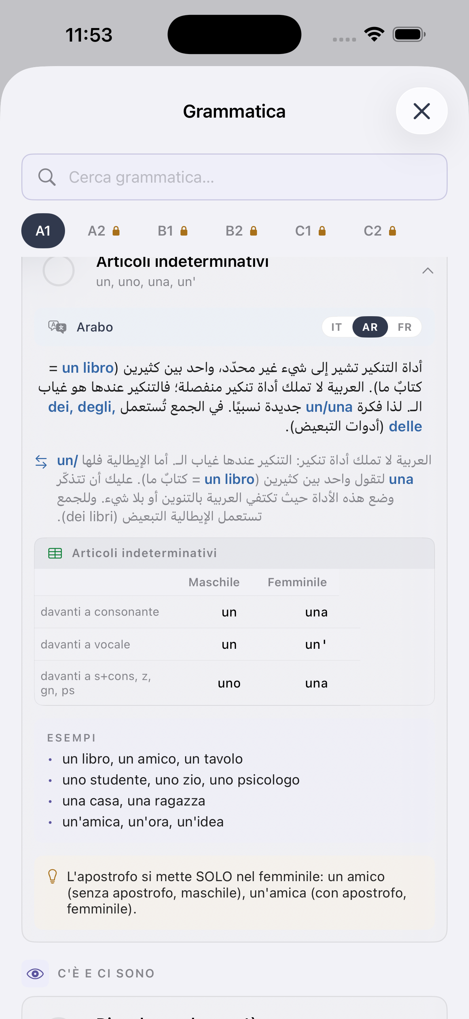Switch explanation language to IT

tap(336, 327)
